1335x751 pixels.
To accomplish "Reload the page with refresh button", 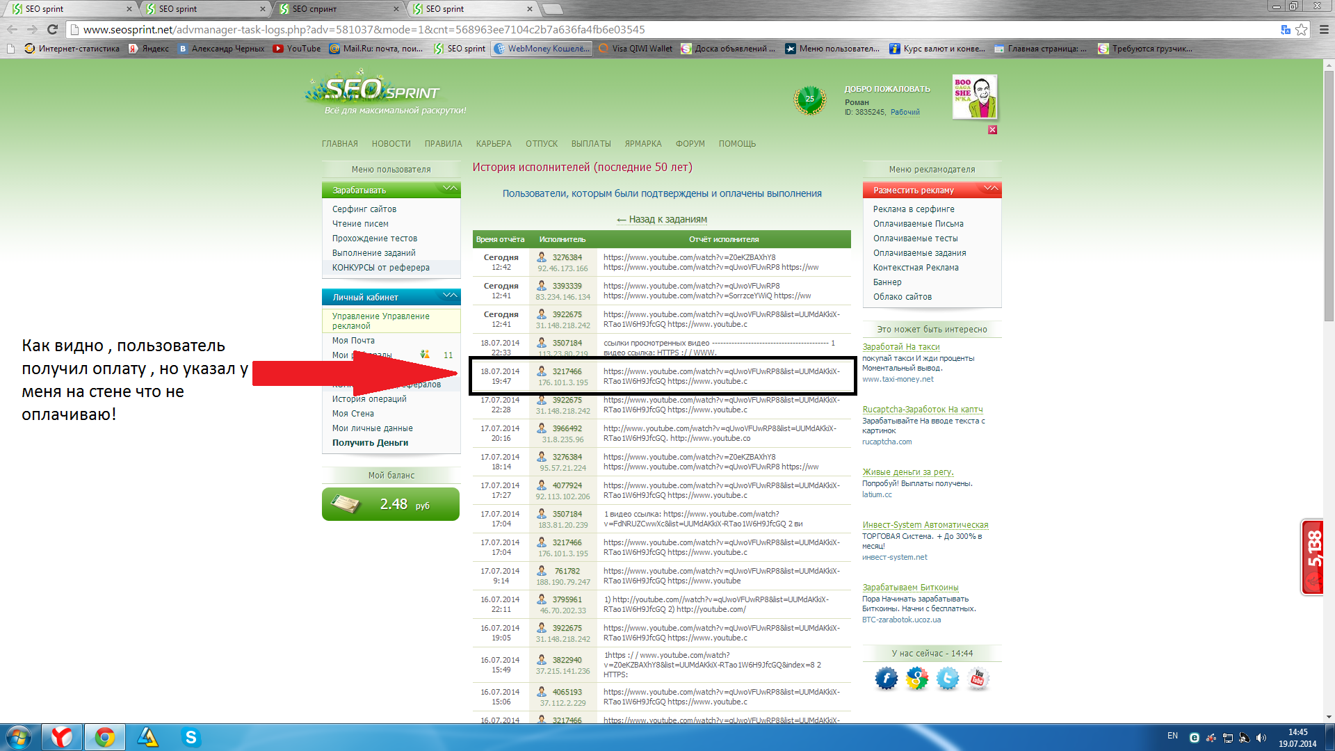I will 52,29.
